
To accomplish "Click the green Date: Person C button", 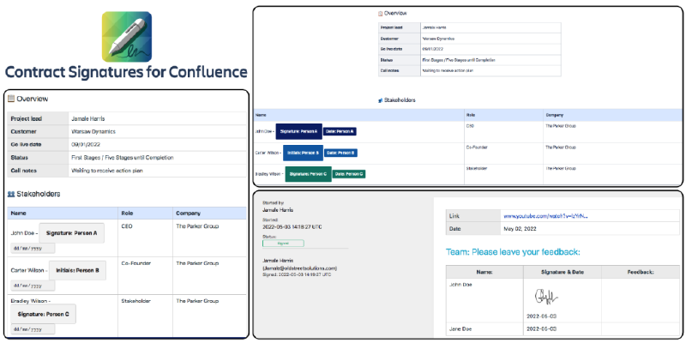I will 349,174.
